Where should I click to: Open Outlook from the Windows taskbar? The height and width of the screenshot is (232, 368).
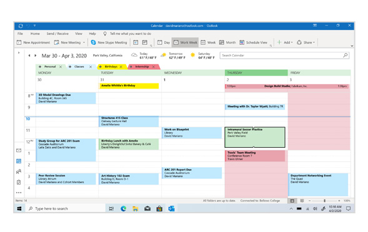click(171, 208)
